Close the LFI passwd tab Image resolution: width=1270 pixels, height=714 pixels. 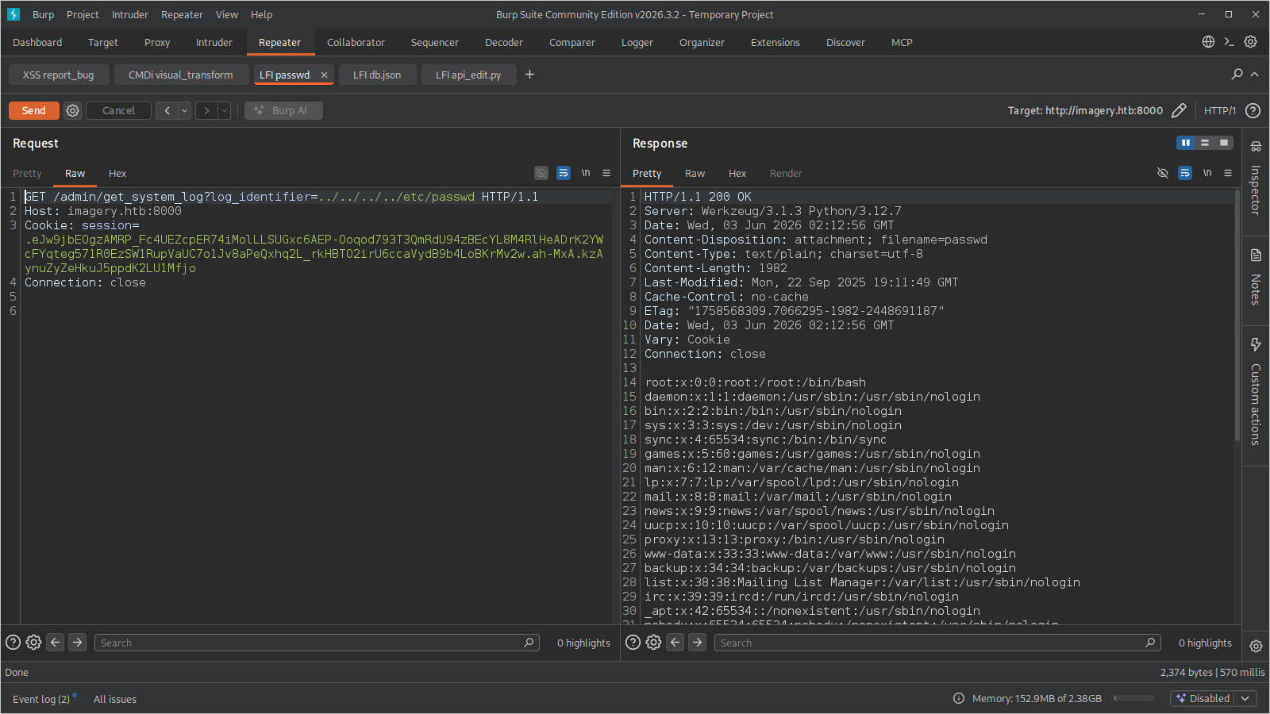pos(324,75)
